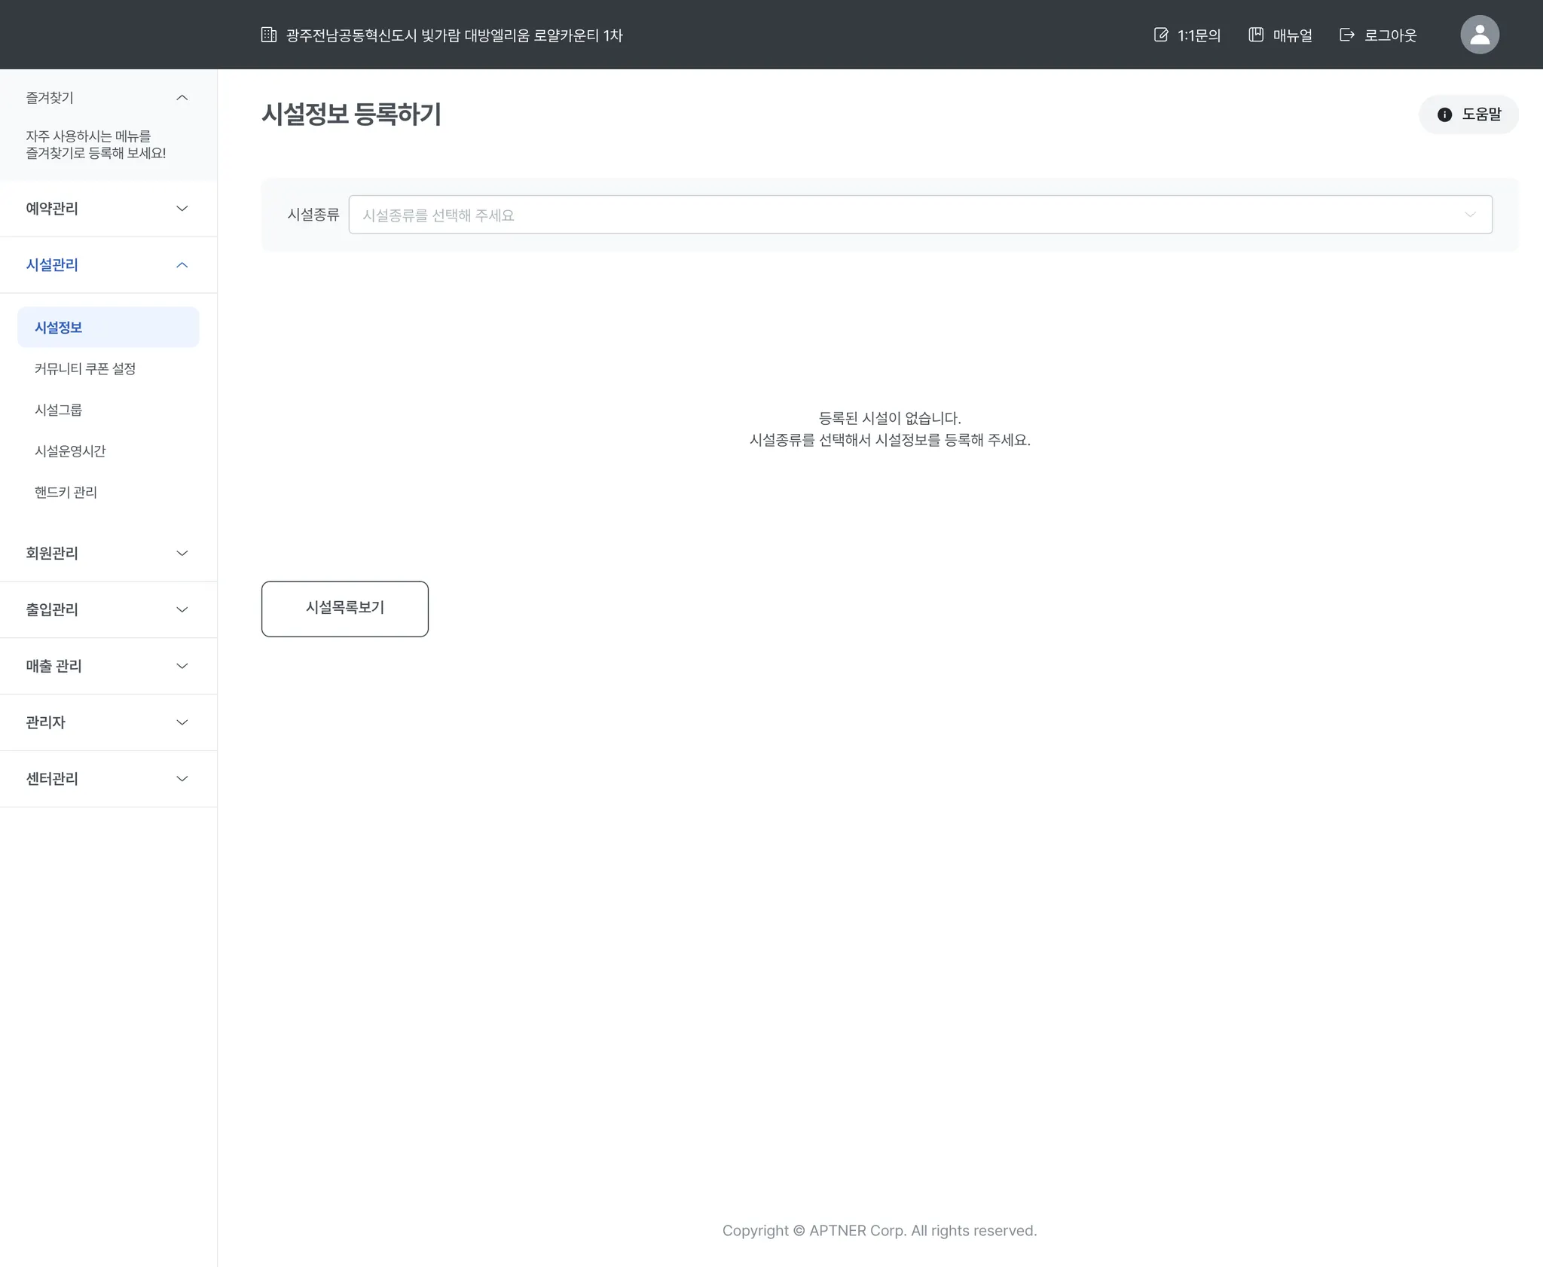
Task: Open 핸드키 관리 submenu
Action: coord(66,493)
